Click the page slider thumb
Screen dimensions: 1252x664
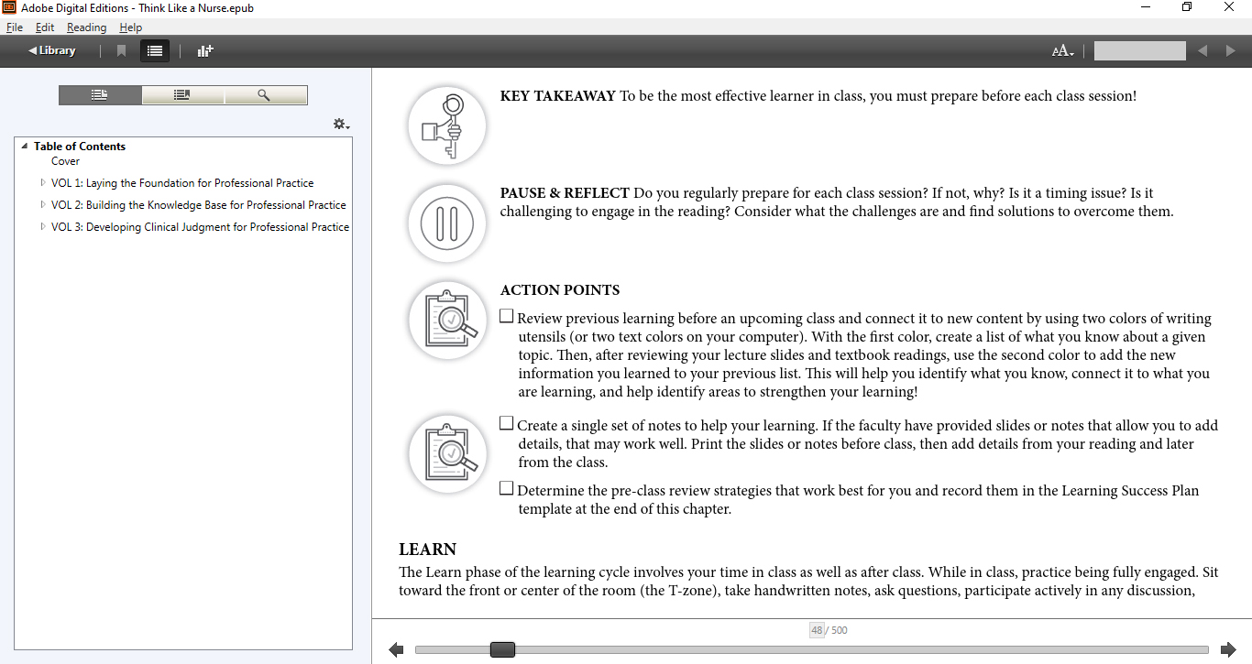(502, 649)
